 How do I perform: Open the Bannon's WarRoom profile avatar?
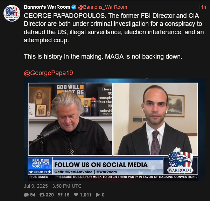coord(12,13)
